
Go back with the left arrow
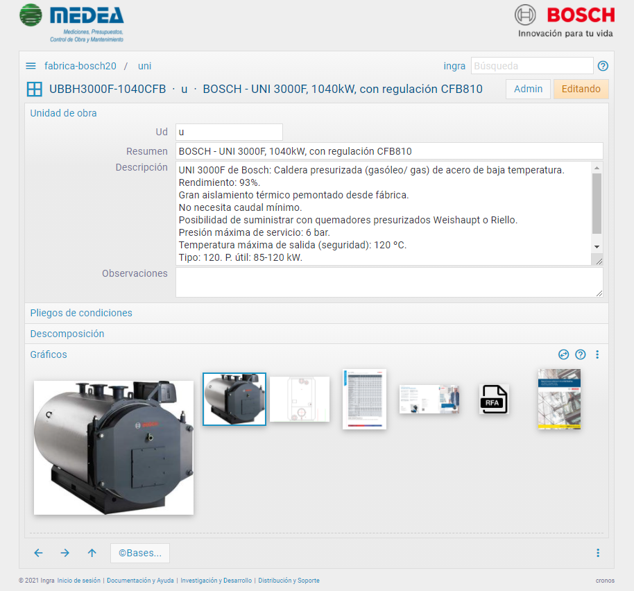(x=38, y=553)
